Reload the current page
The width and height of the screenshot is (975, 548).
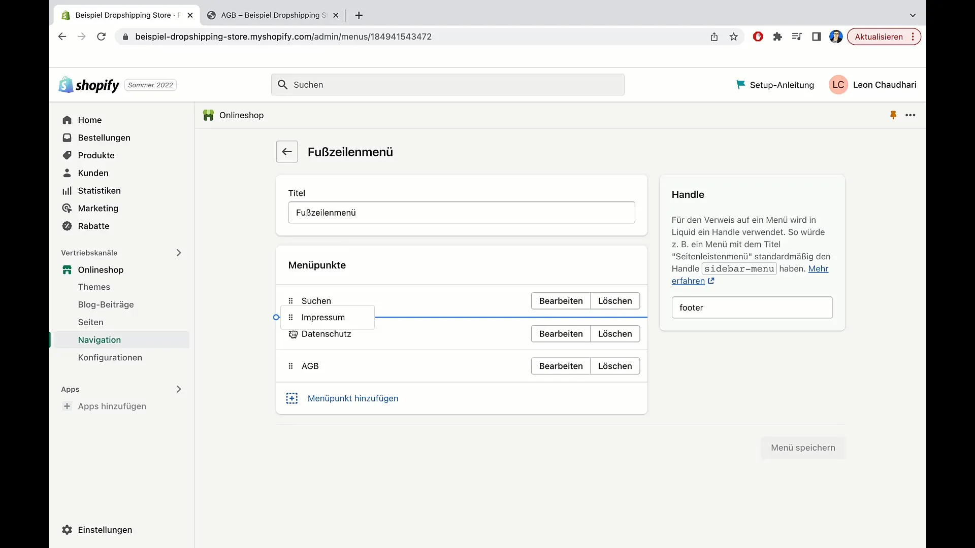pyautogui.click(x=101, y=37)
